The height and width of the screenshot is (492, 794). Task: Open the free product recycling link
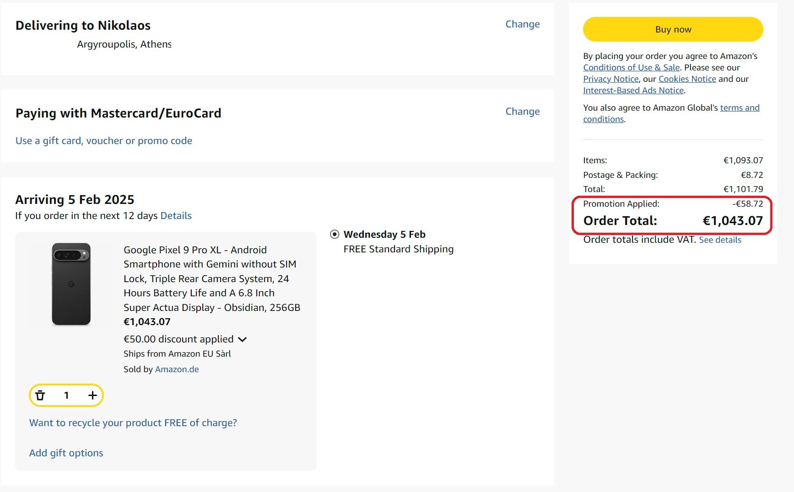tap(133, 423)
